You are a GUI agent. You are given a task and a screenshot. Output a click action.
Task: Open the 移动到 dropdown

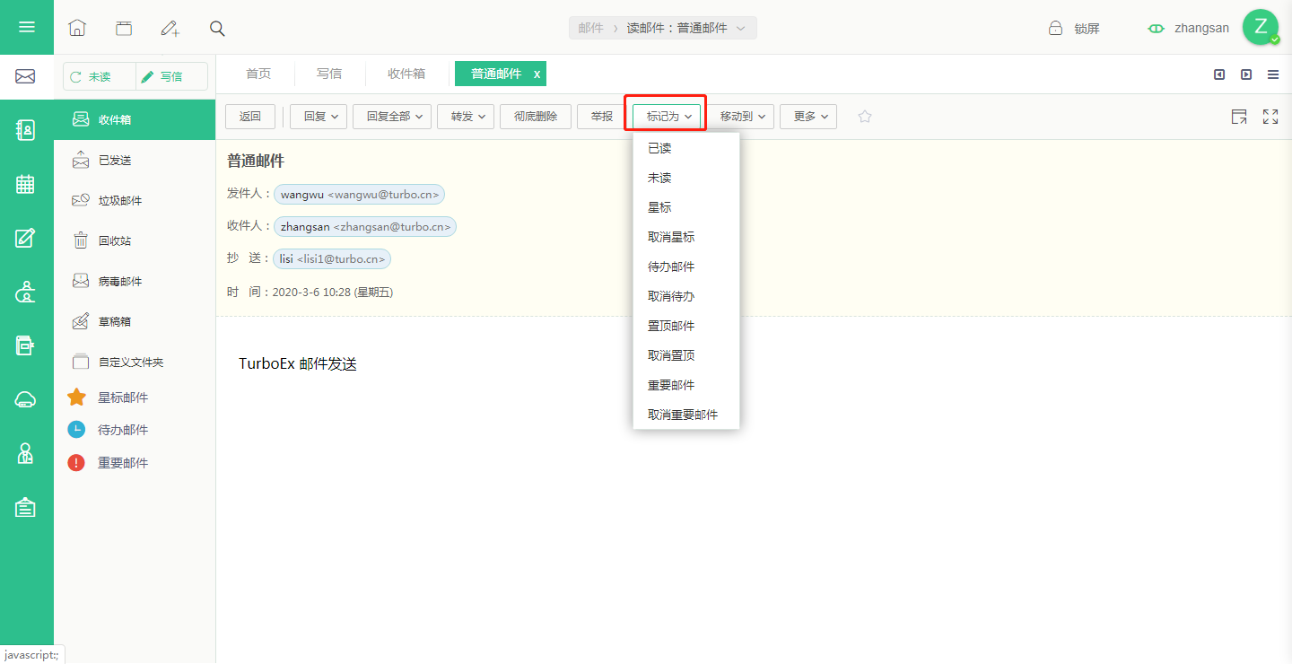740,117
